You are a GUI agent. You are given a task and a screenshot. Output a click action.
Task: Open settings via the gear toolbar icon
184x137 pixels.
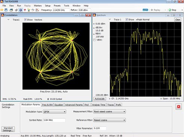21,10
